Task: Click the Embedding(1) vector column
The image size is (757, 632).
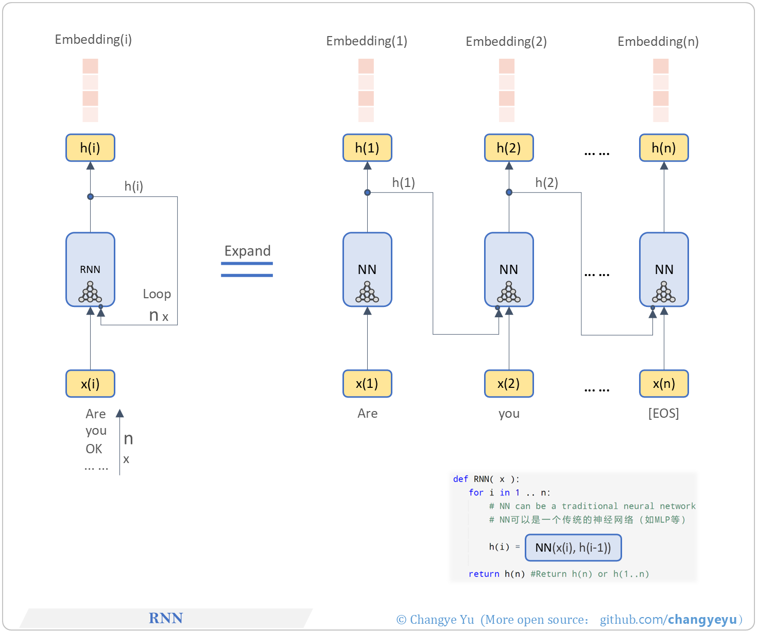Action: (x=366, y=90)
